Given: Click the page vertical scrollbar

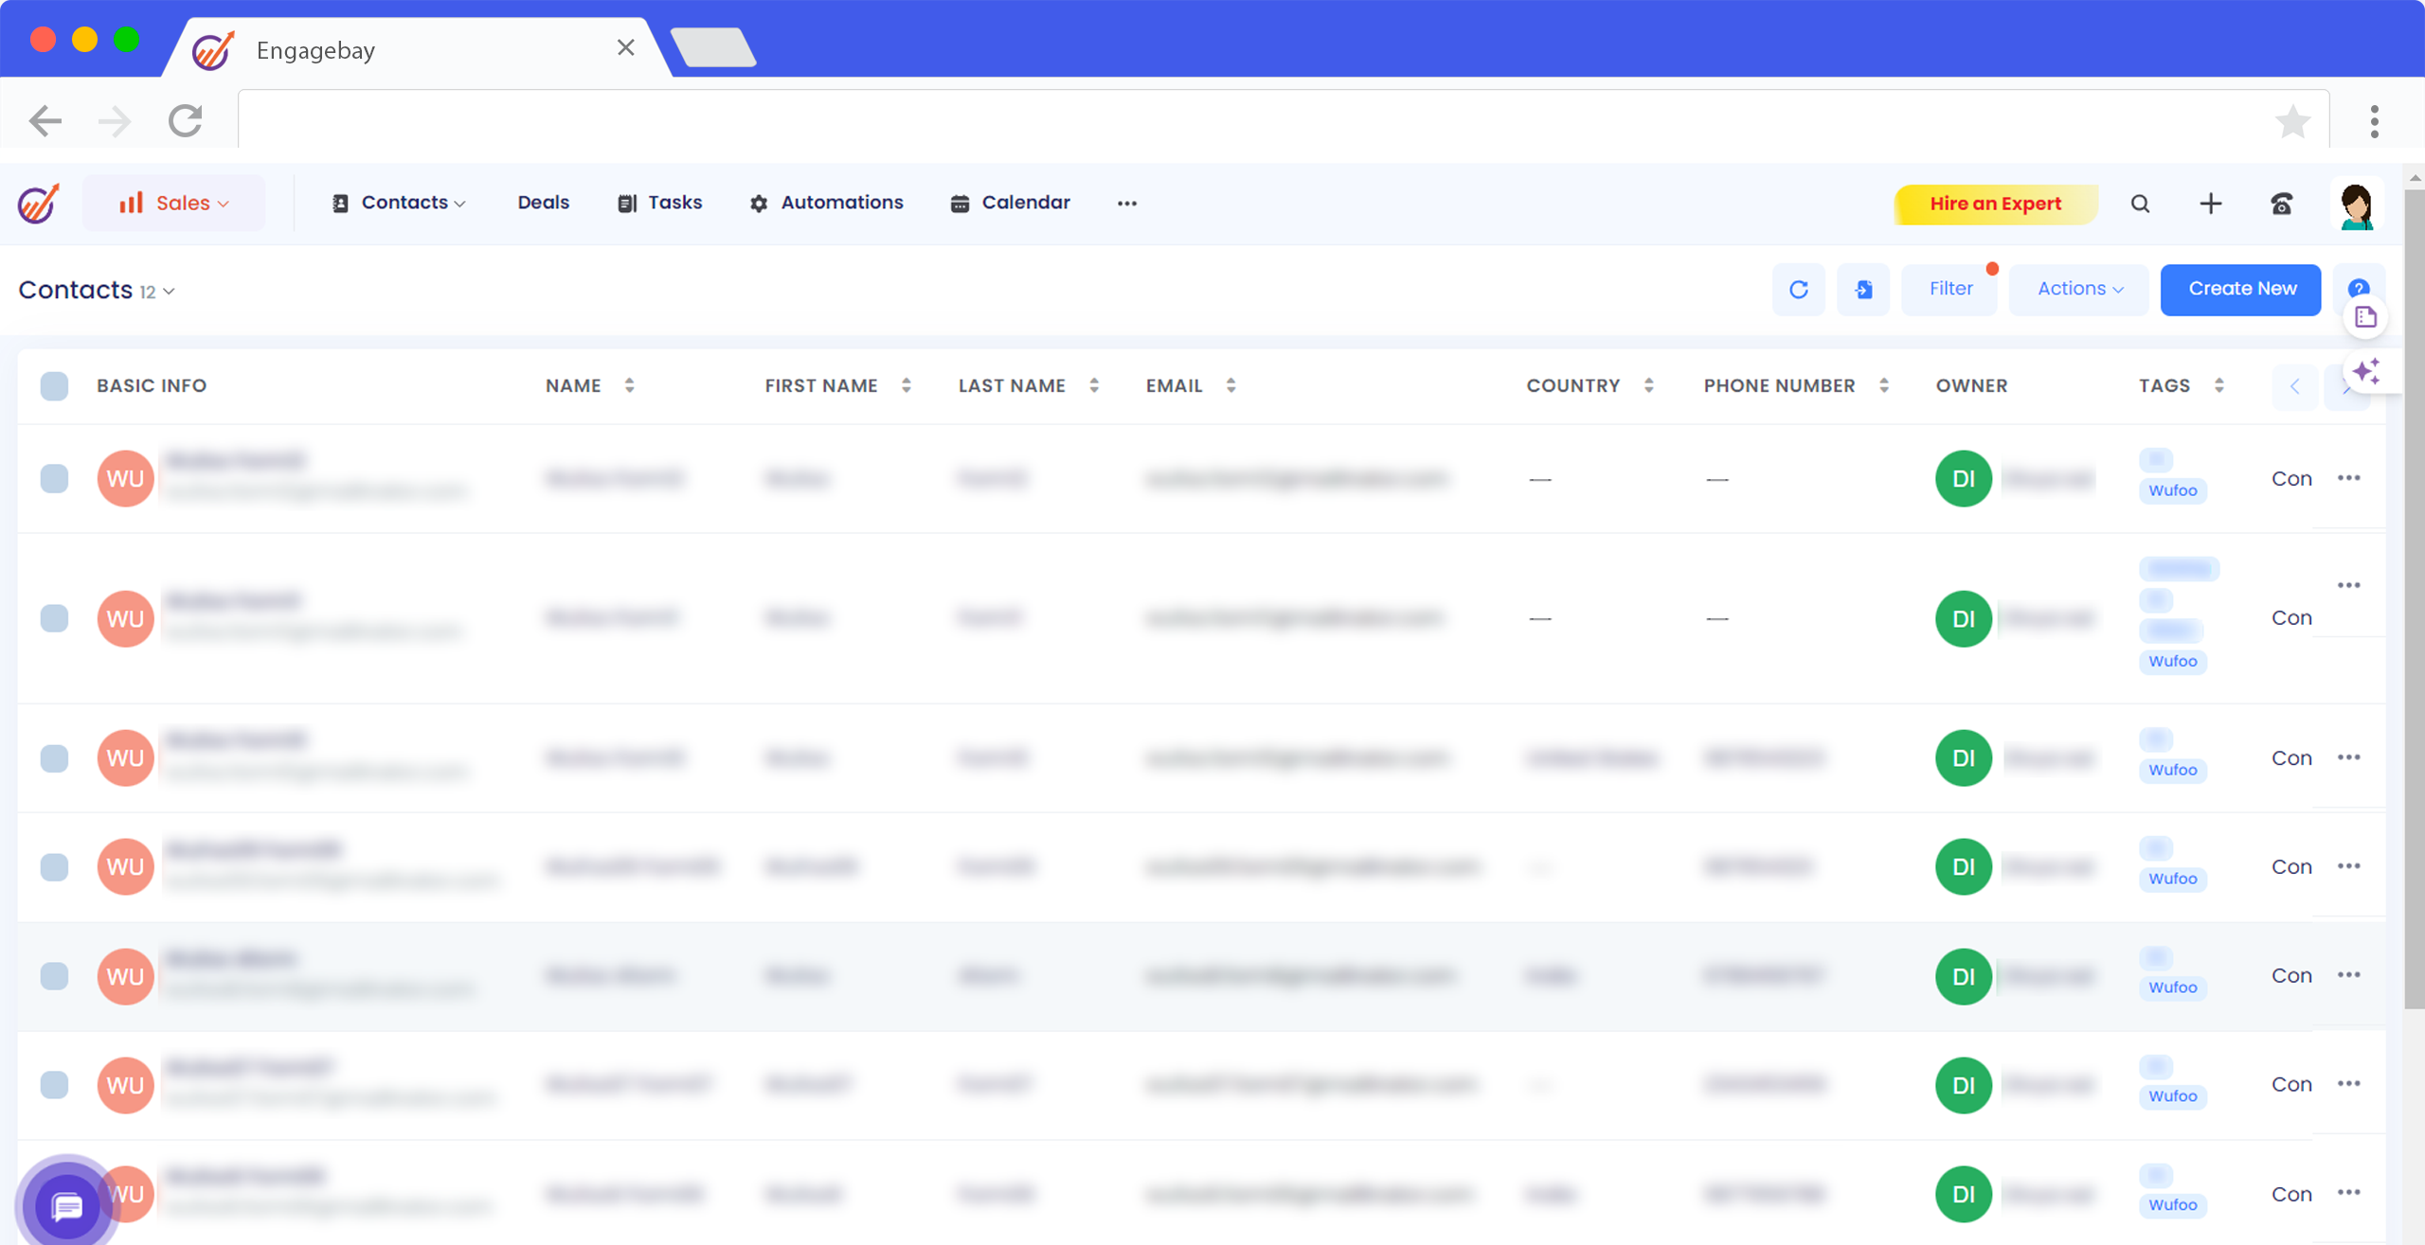Looking at the screenshot, I should (2414, 598).
